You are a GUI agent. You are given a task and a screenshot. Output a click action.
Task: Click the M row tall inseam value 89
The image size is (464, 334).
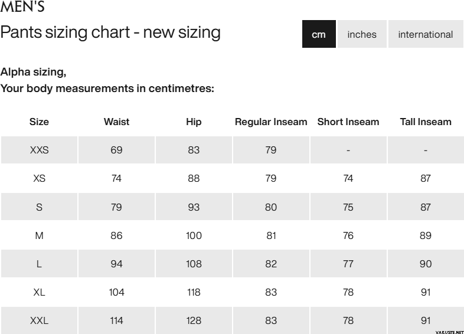[x=426, y=235]
